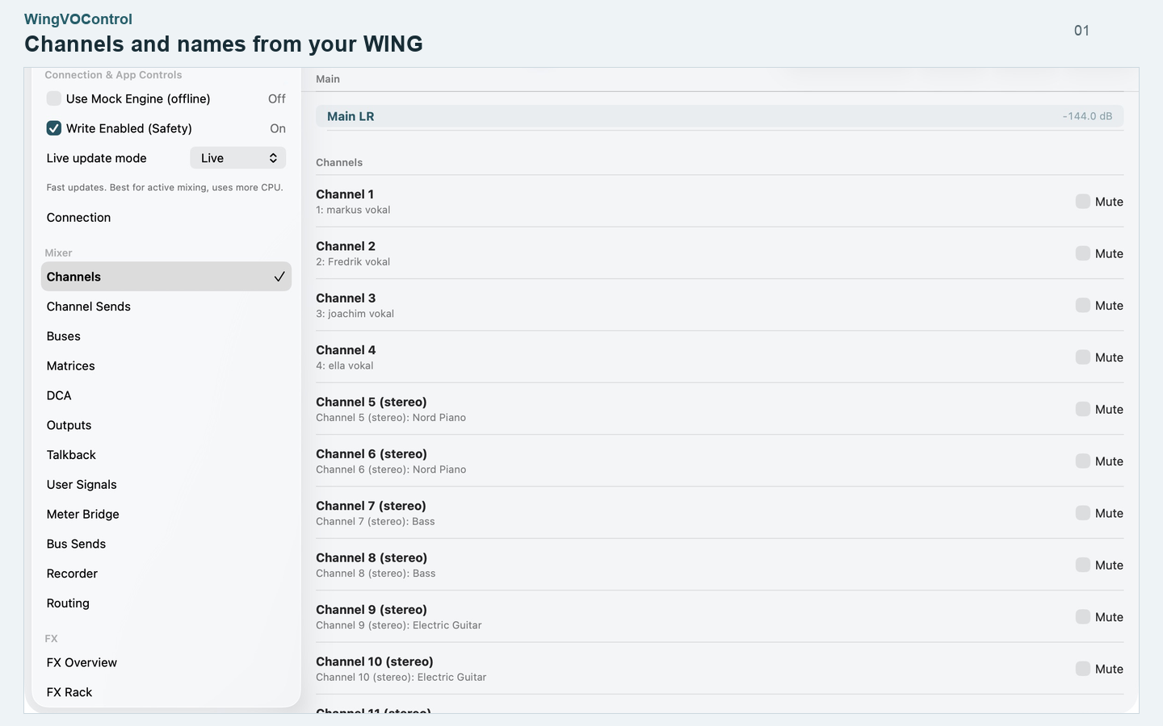Open the Buses page

point(166,336)
